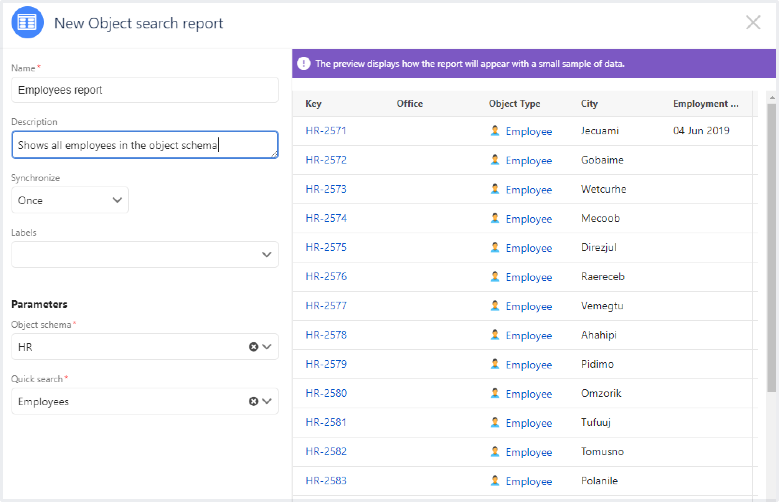Click the City column header
The height and width of the screenshot is (502, 779).
click(589, 104)
